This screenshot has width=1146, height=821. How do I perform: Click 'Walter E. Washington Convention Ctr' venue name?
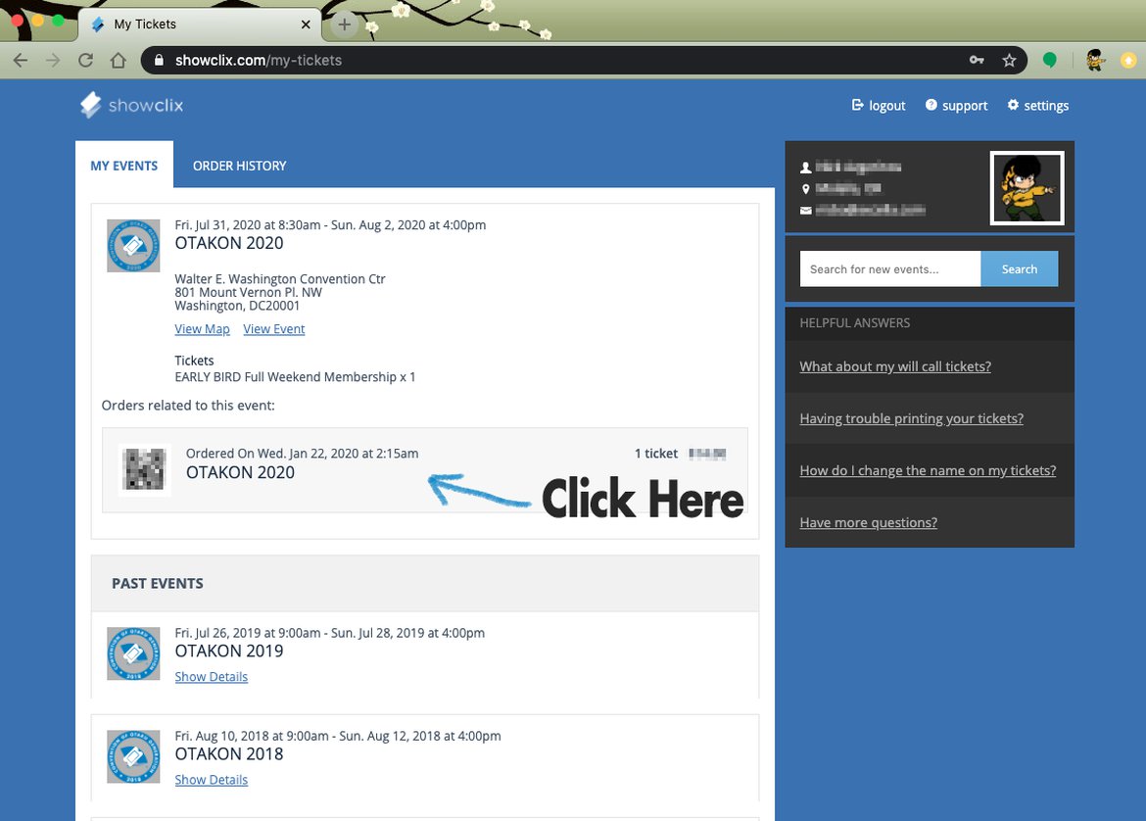[280, 279]
